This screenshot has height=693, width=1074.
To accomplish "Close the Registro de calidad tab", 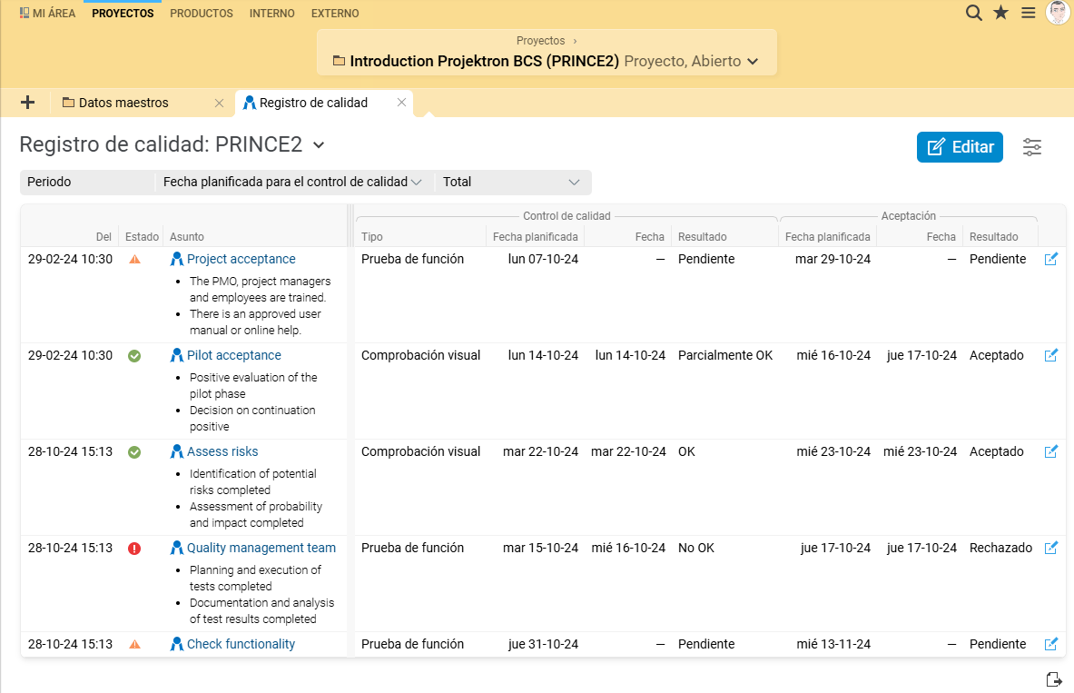I will coord(401,102).
